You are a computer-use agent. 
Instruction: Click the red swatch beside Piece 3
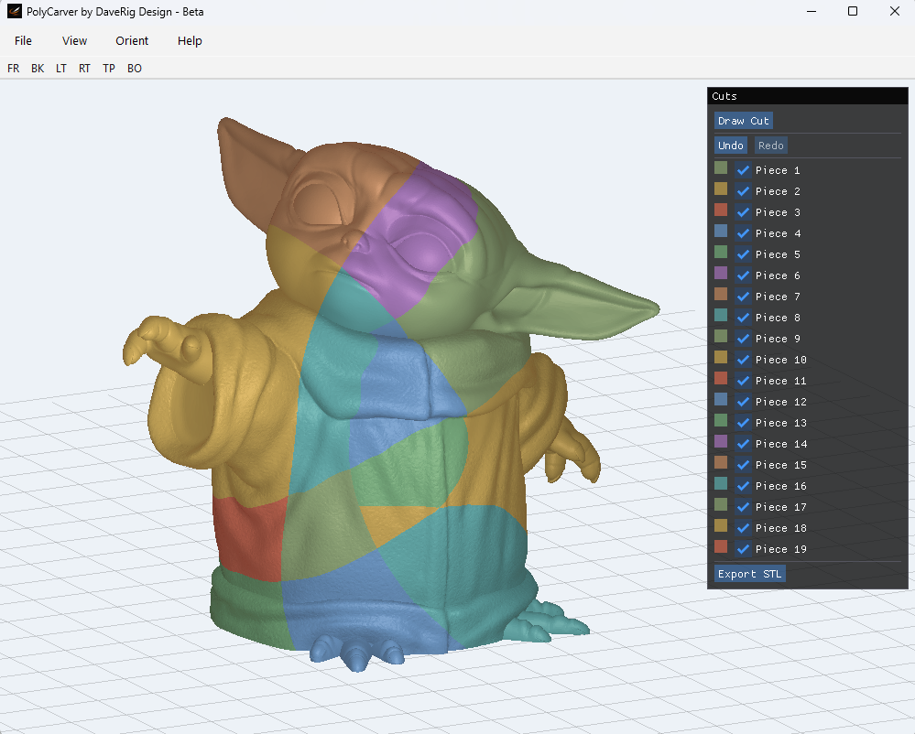(x=721, y=210)
